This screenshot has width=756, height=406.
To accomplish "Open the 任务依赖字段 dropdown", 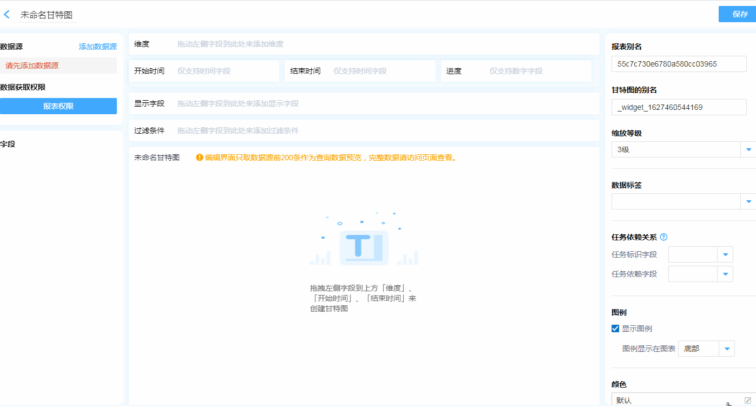I will click(725, 274).
